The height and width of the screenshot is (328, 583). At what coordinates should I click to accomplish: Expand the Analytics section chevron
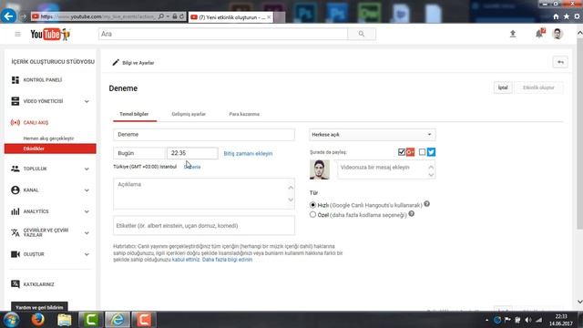(x=87, y=211)
